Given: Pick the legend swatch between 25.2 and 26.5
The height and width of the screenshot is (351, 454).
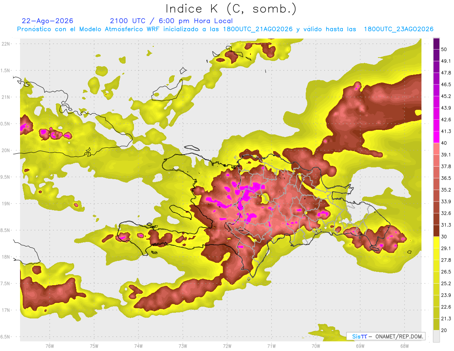Looking at the screenshot, I should pos(436,278).
